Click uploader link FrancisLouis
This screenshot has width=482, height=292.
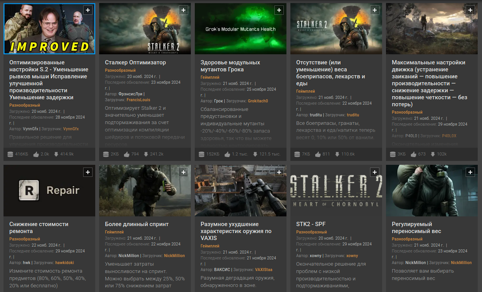click(x=138, y=100)
